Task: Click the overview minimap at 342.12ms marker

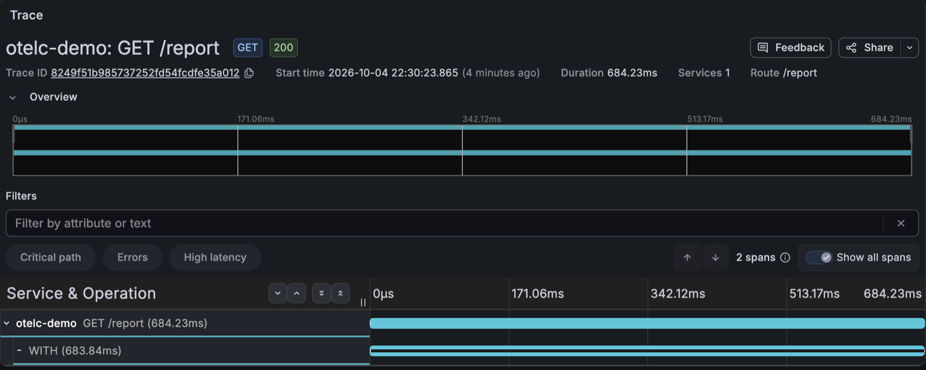Action: [462, 151]
